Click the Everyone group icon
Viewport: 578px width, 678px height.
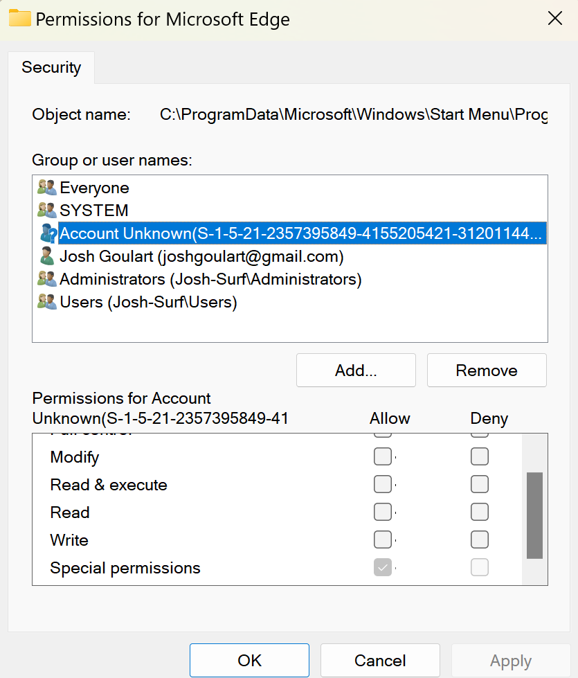click(46, 188)
